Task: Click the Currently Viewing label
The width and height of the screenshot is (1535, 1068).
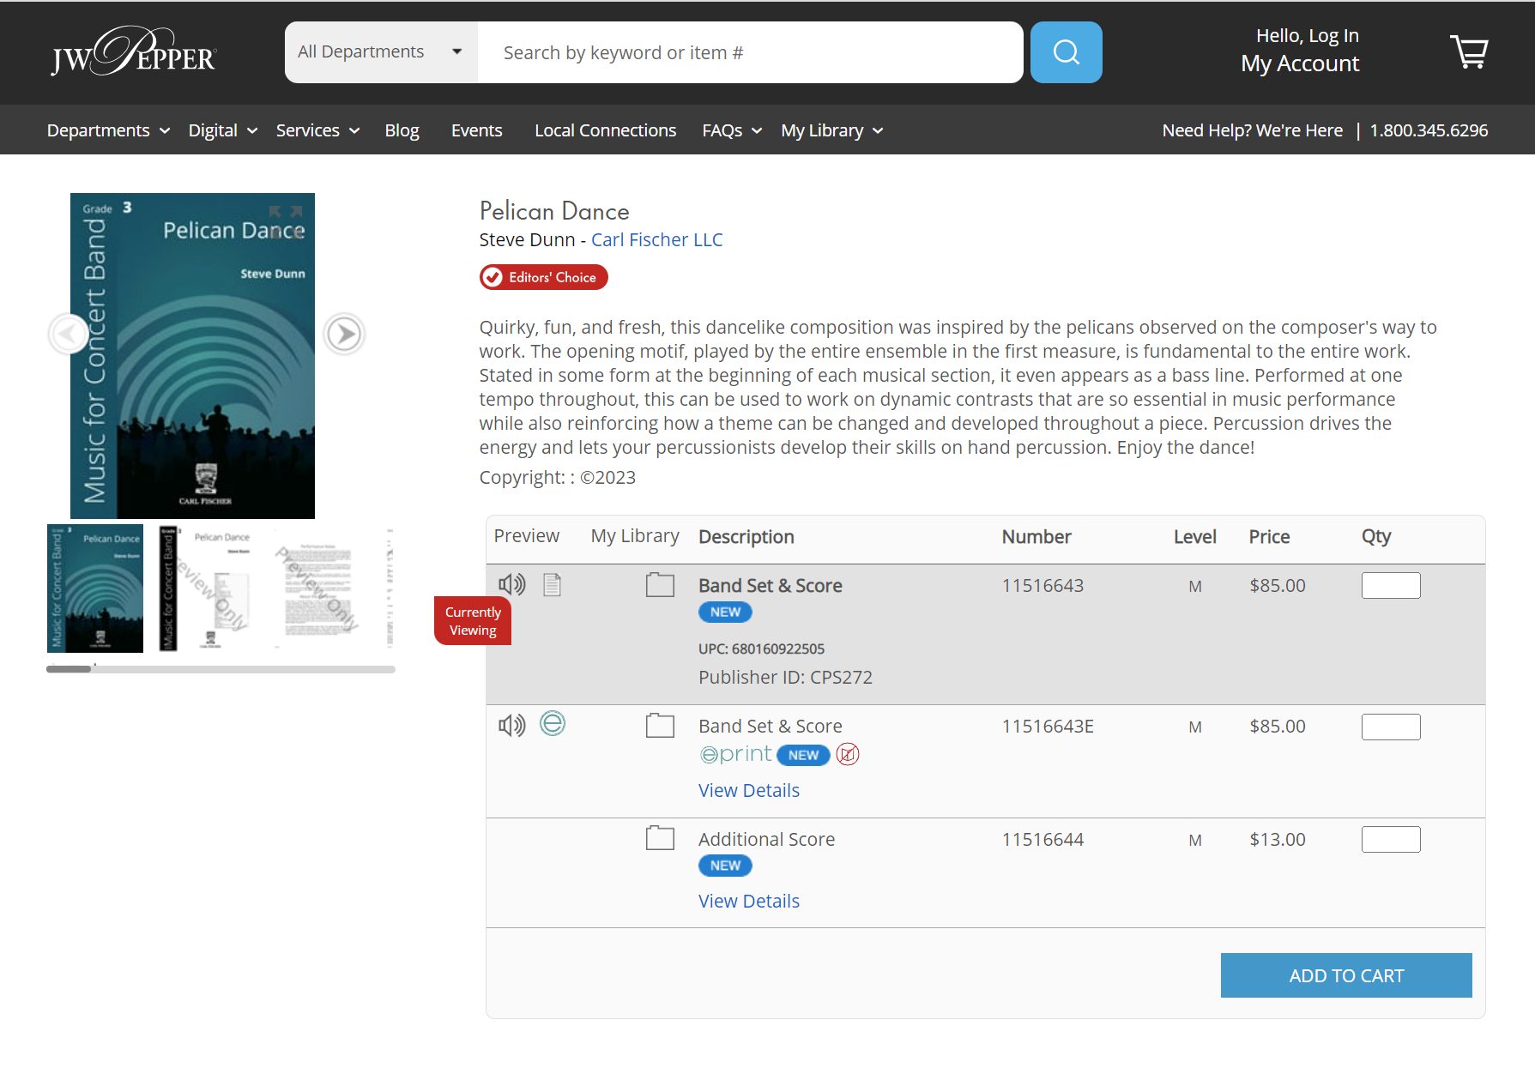Action: pyautogui.click(x=473, y=621)
